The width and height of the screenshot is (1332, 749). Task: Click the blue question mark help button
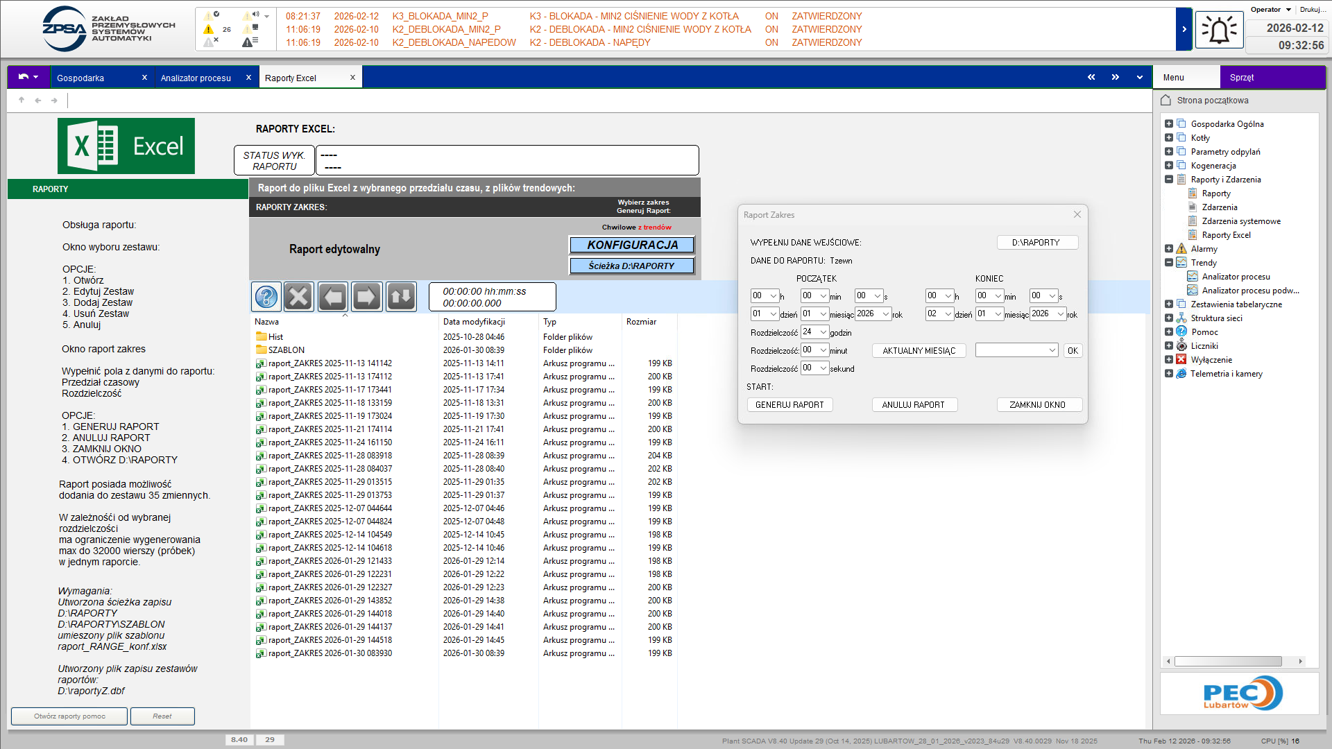tap(266, 297)
